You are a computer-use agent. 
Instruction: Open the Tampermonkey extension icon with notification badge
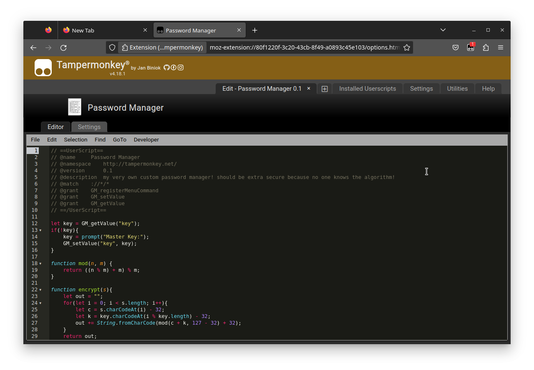pos(471,47)
